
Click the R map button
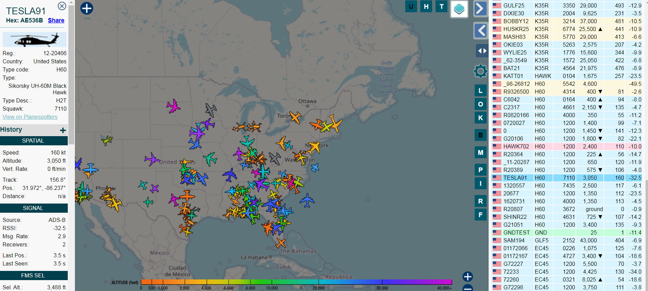(480, 201)
